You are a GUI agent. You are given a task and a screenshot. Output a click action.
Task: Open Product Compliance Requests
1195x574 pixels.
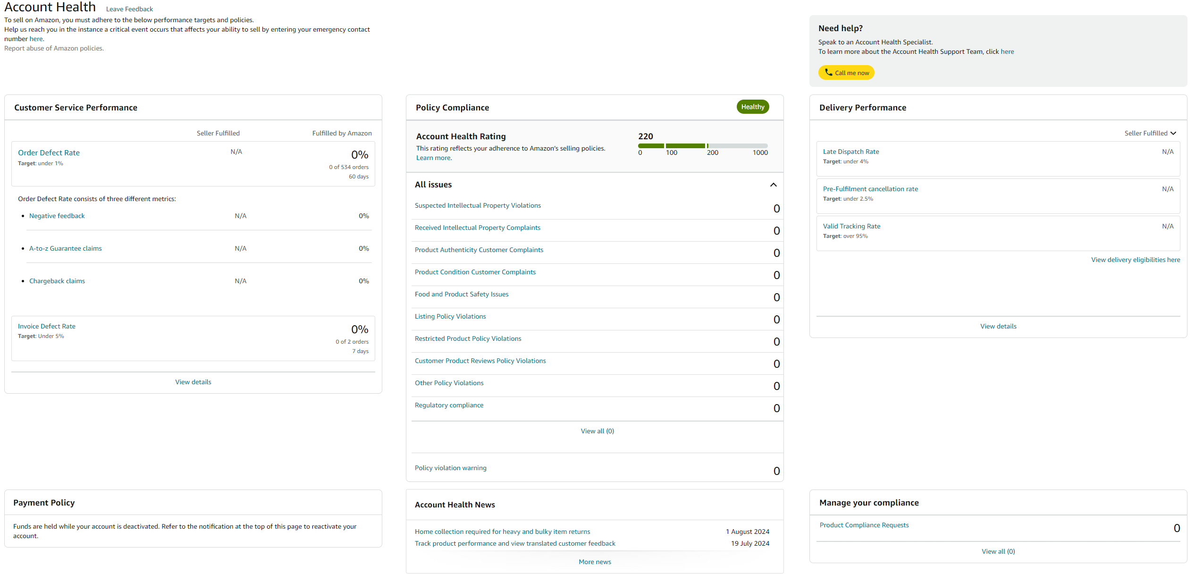pos(864,525)
